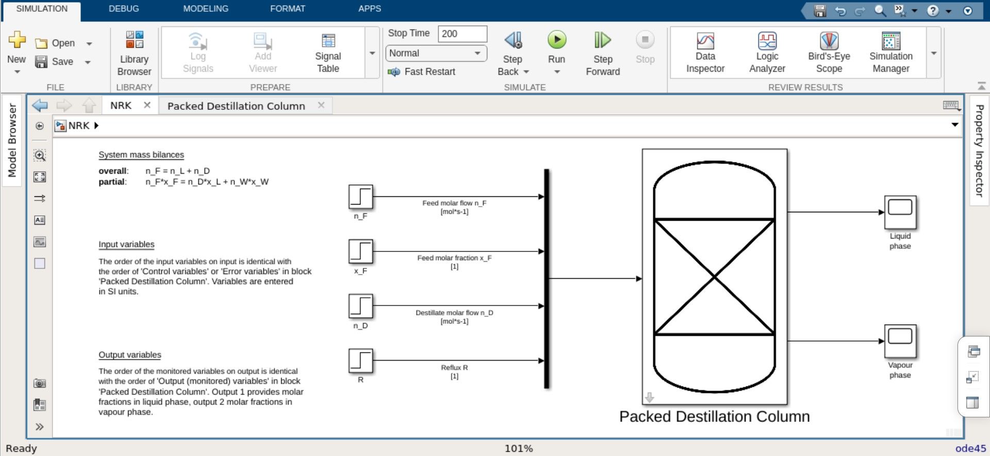Image resolution: width=990 pixels, height=456 pixels.
Task: Click the Stop Time field
Action: click(463, 33)
